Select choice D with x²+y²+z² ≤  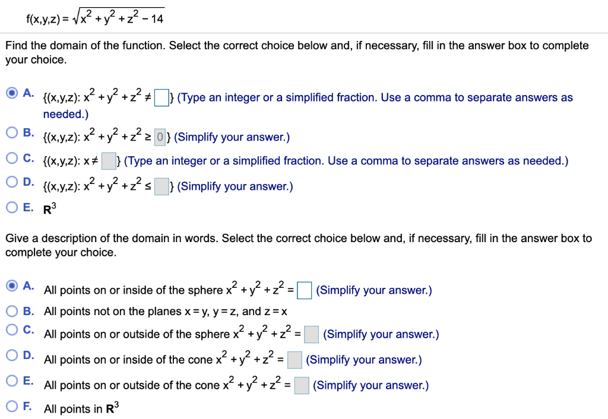12,182
